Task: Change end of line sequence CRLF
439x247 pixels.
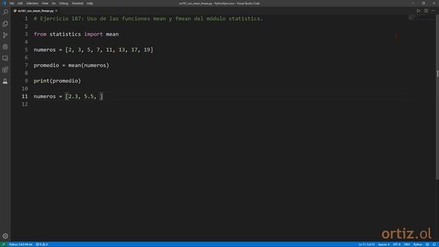Action: pyautogui.click(x=407, y=244)
